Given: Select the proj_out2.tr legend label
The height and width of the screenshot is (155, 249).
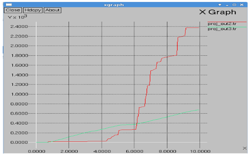Looking at the screenshot, I should [x=222, y=24].
